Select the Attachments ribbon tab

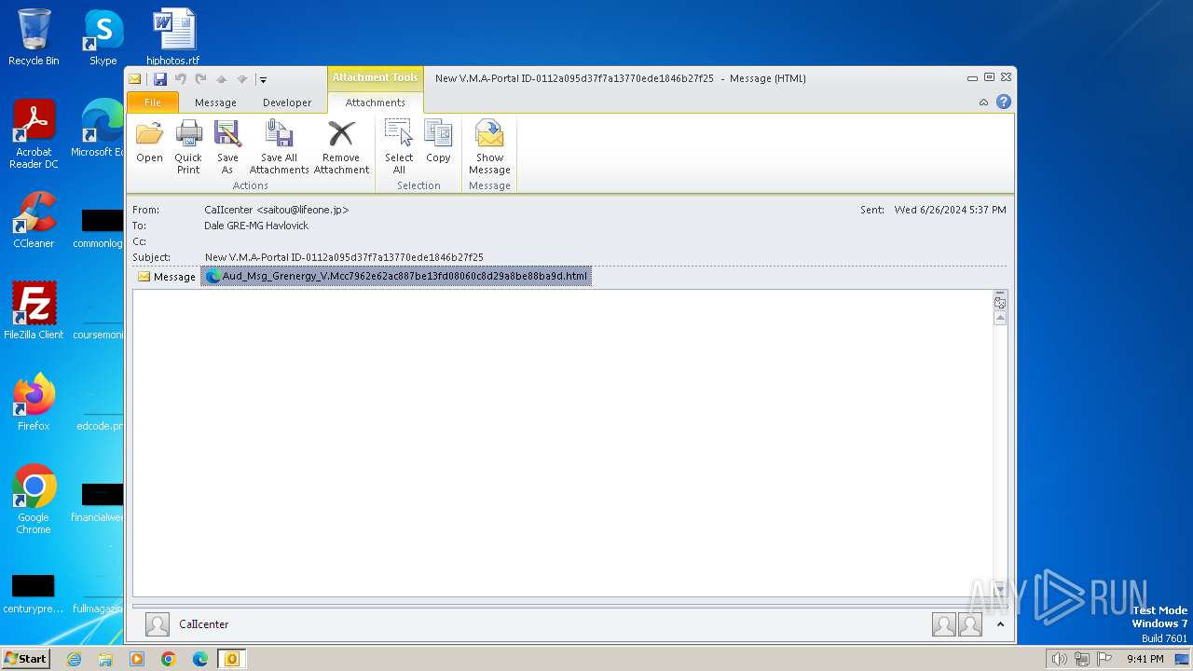point(376,103)
